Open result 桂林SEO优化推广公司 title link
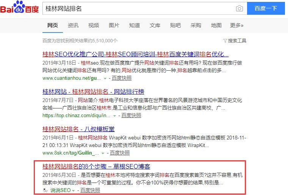The width and height of the screenshot is (288, 195). [x=135, y=54]
